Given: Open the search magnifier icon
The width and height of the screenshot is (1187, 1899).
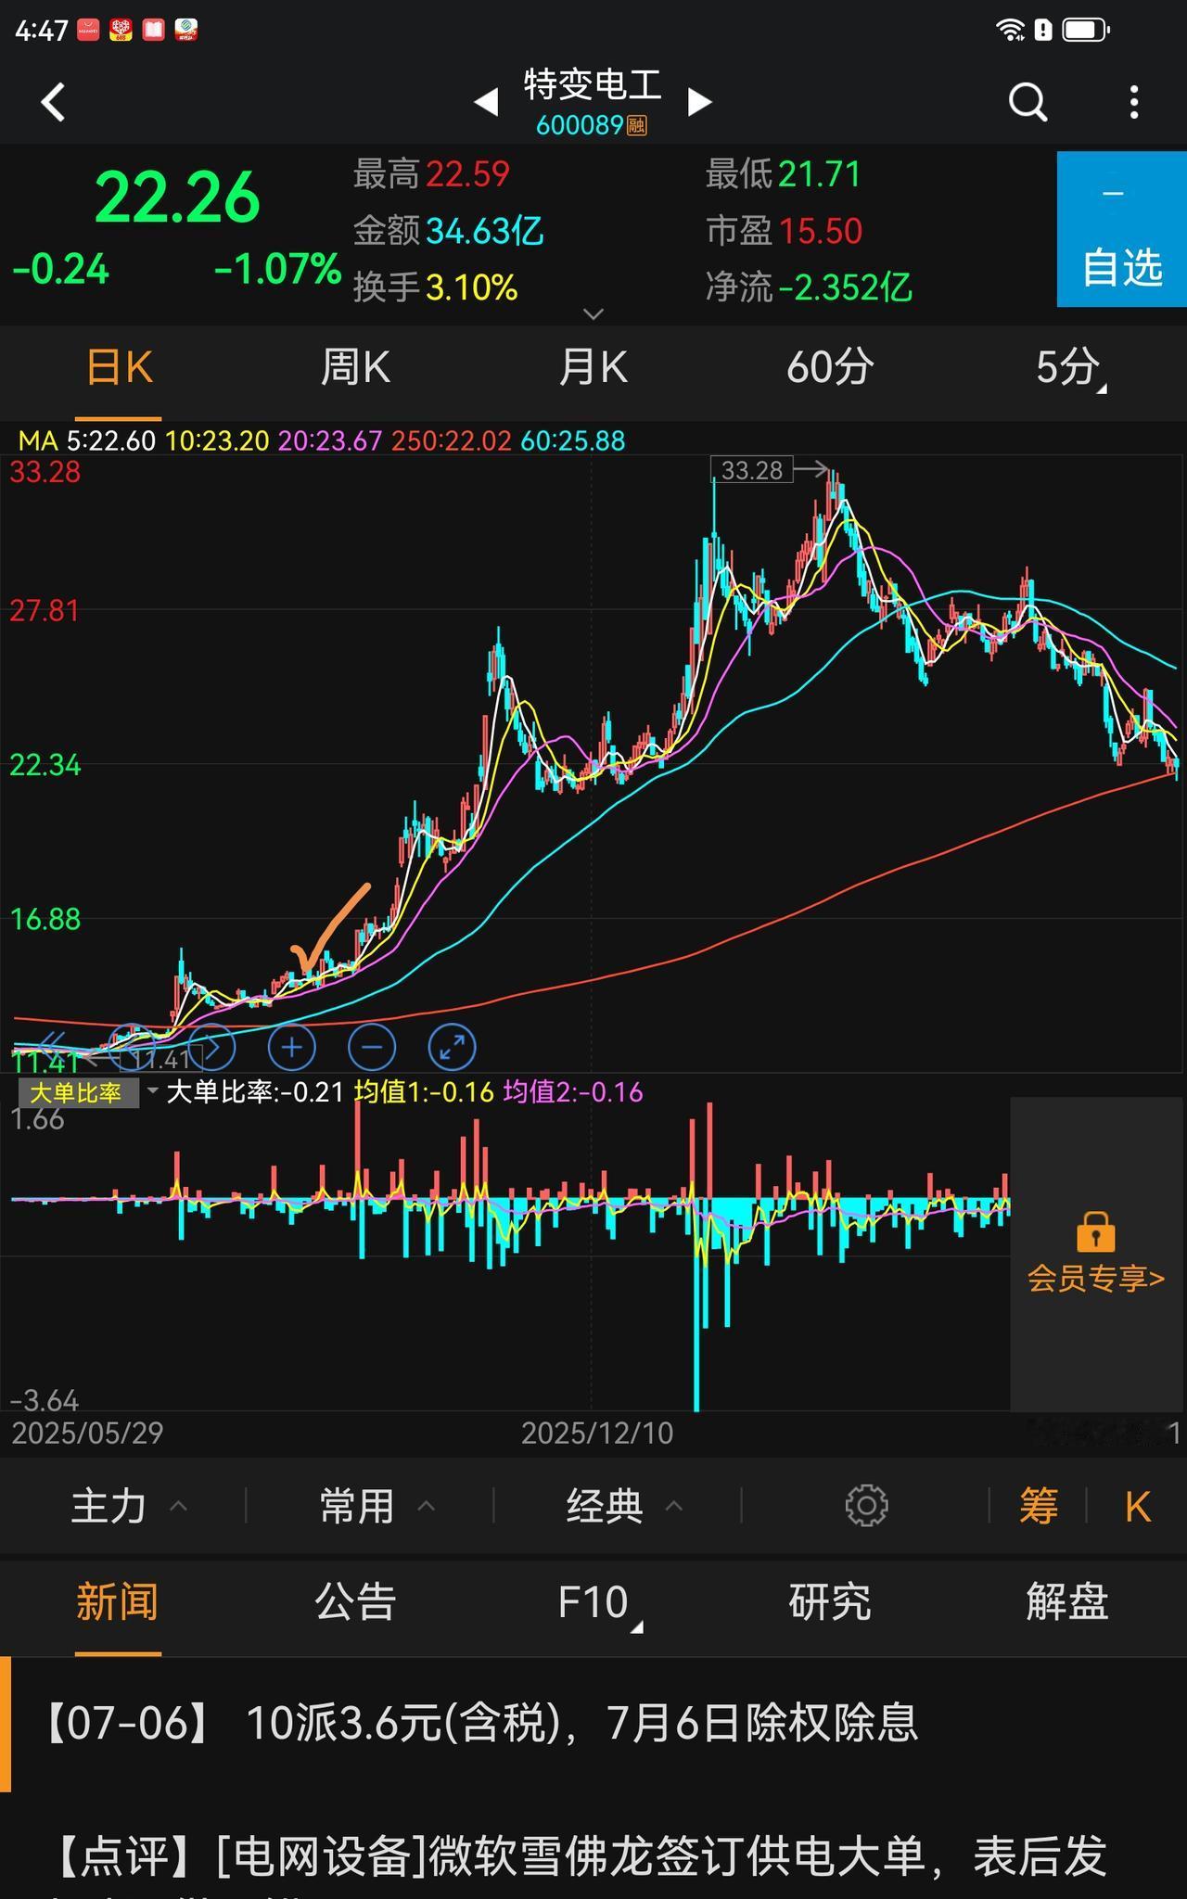Looking at the screenshot, I should pyautogui.click(x=1027, y=102).
